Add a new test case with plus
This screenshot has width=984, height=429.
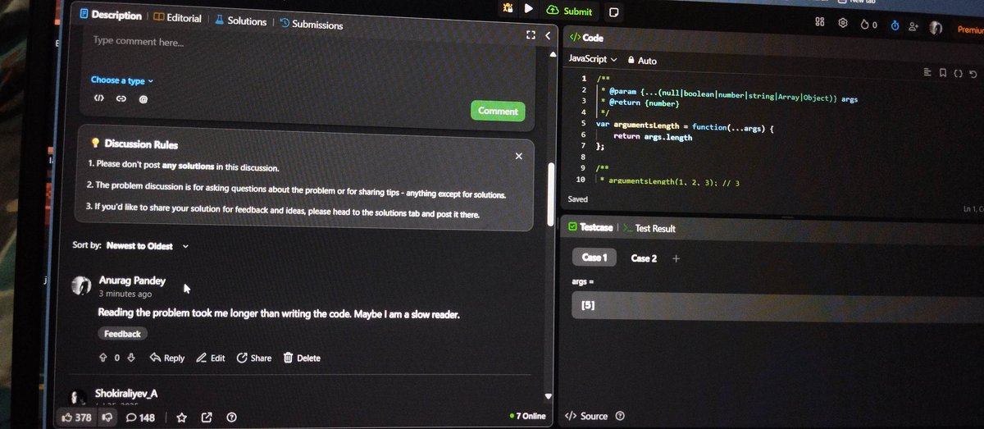point(676,258)
